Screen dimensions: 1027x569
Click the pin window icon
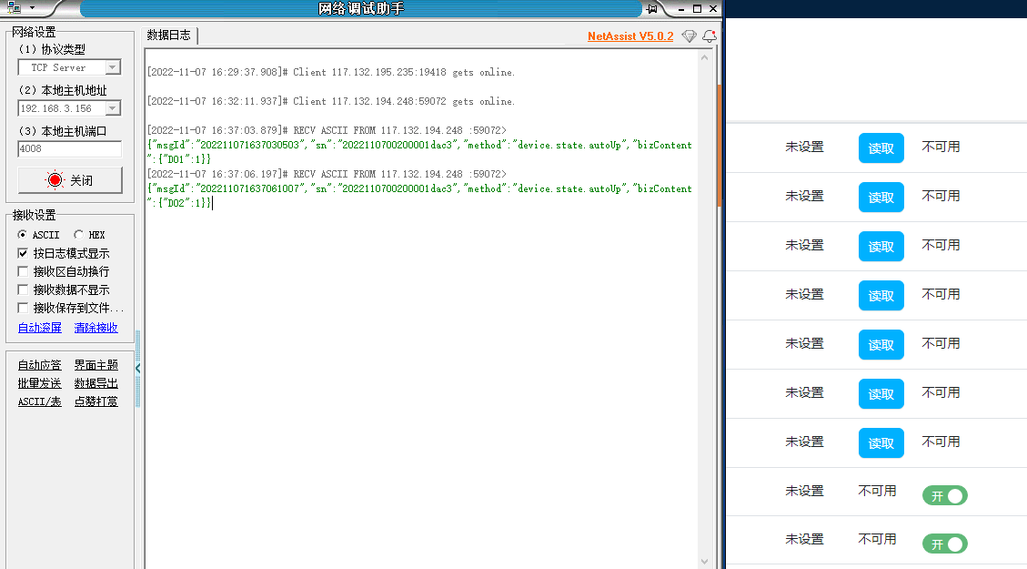pos(652,9)
